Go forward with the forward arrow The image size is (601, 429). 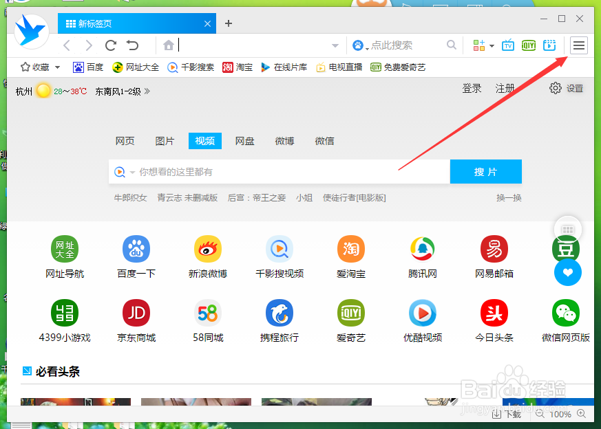tap(89, 45)
